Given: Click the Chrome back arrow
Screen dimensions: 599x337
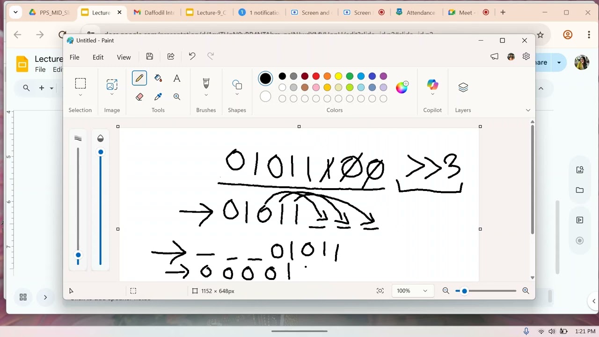Looking at the screenshot, I should [18, 35].
